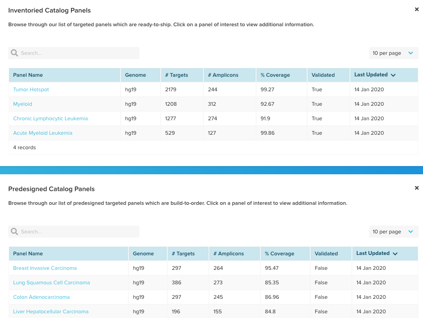Close the Inventoried Catalog Panels section
The width and height of the screenshot is (423, 318).
[417, 9]
